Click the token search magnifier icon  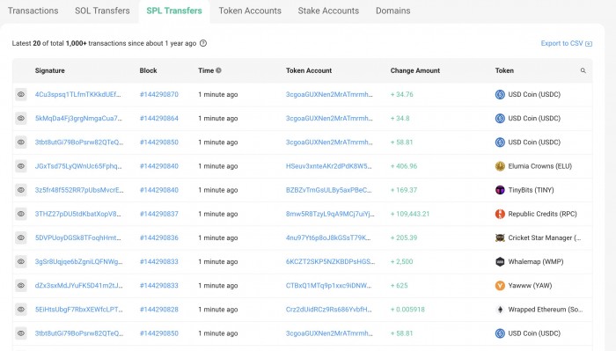click(583, 70)
